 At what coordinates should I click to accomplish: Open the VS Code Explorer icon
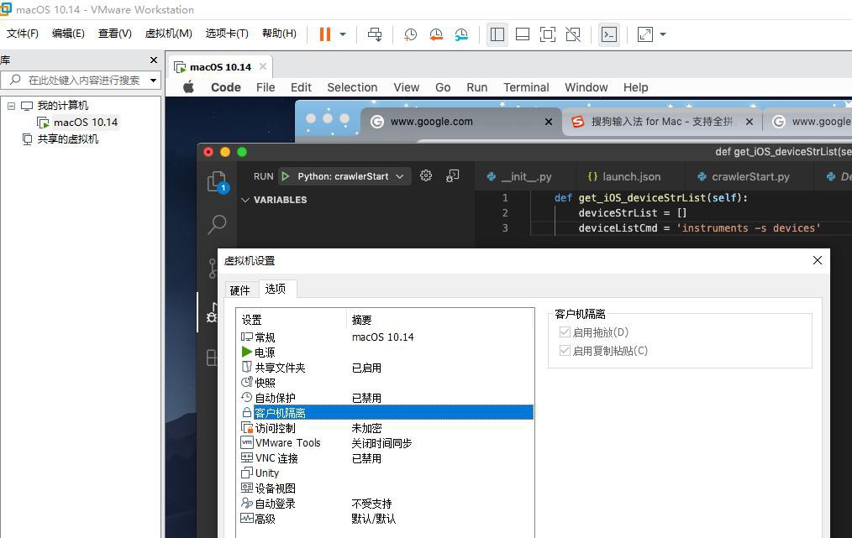pos(218,182)
